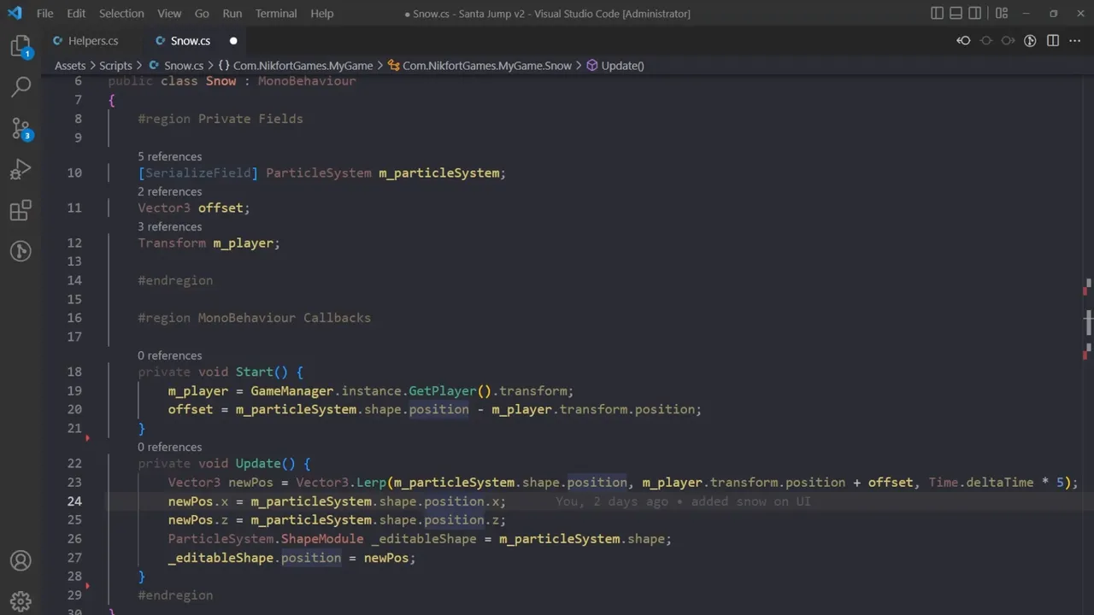
Task: Click 'newPos.z' on line 25
Action: coord(198,520)
